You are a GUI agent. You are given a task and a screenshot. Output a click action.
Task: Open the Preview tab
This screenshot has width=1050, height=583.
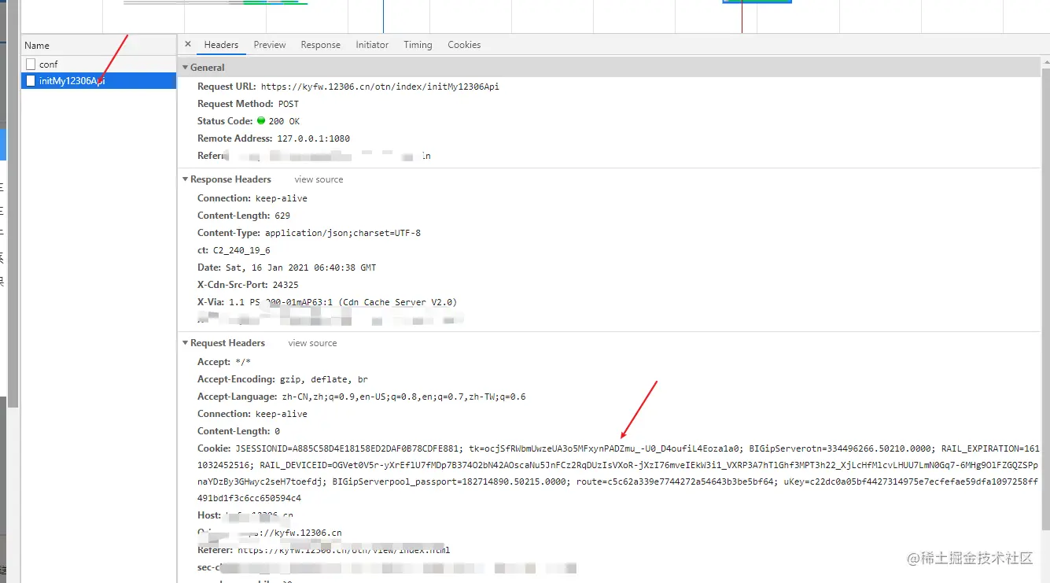coord(270,45)
